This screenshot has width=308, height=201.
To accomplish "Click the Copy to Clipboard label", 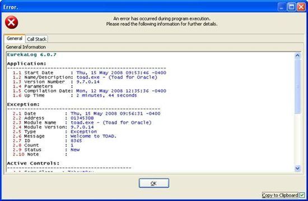I will [x=280, y=195].
